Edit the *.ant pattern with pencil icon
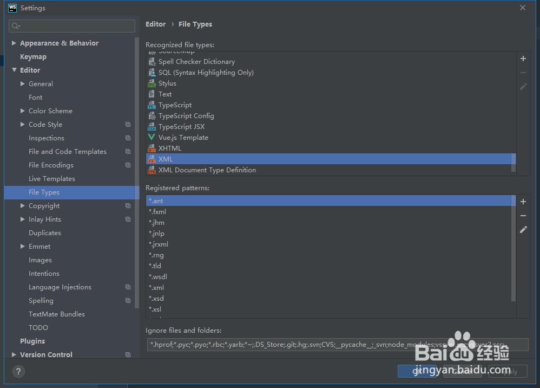The image size is (540, 388). click(523, 230)
